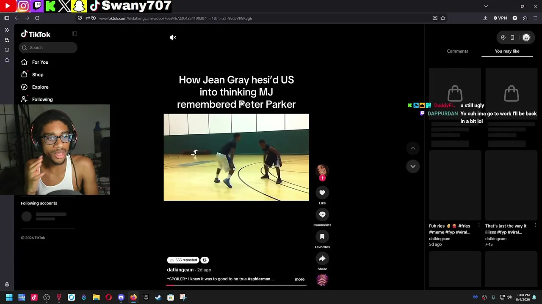Image resolution: width=542 pixels, height=304 pixels.
Task: Open the tab in reader-style install icon
Action: 435,18
